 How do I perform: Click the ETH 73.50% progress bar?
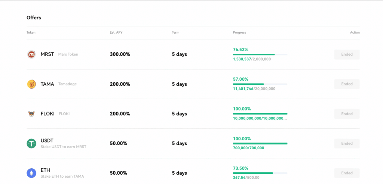click(x=260, y=173)
